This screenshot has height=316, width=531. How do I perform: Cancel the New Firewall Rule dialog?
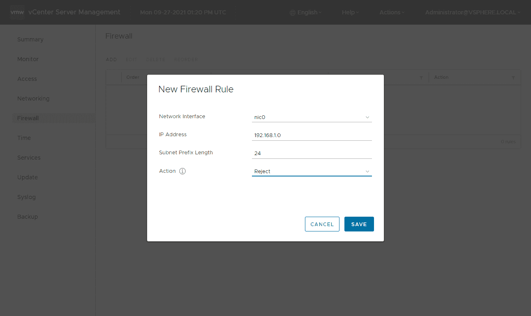pyautogui.click(x=322, y=224)
